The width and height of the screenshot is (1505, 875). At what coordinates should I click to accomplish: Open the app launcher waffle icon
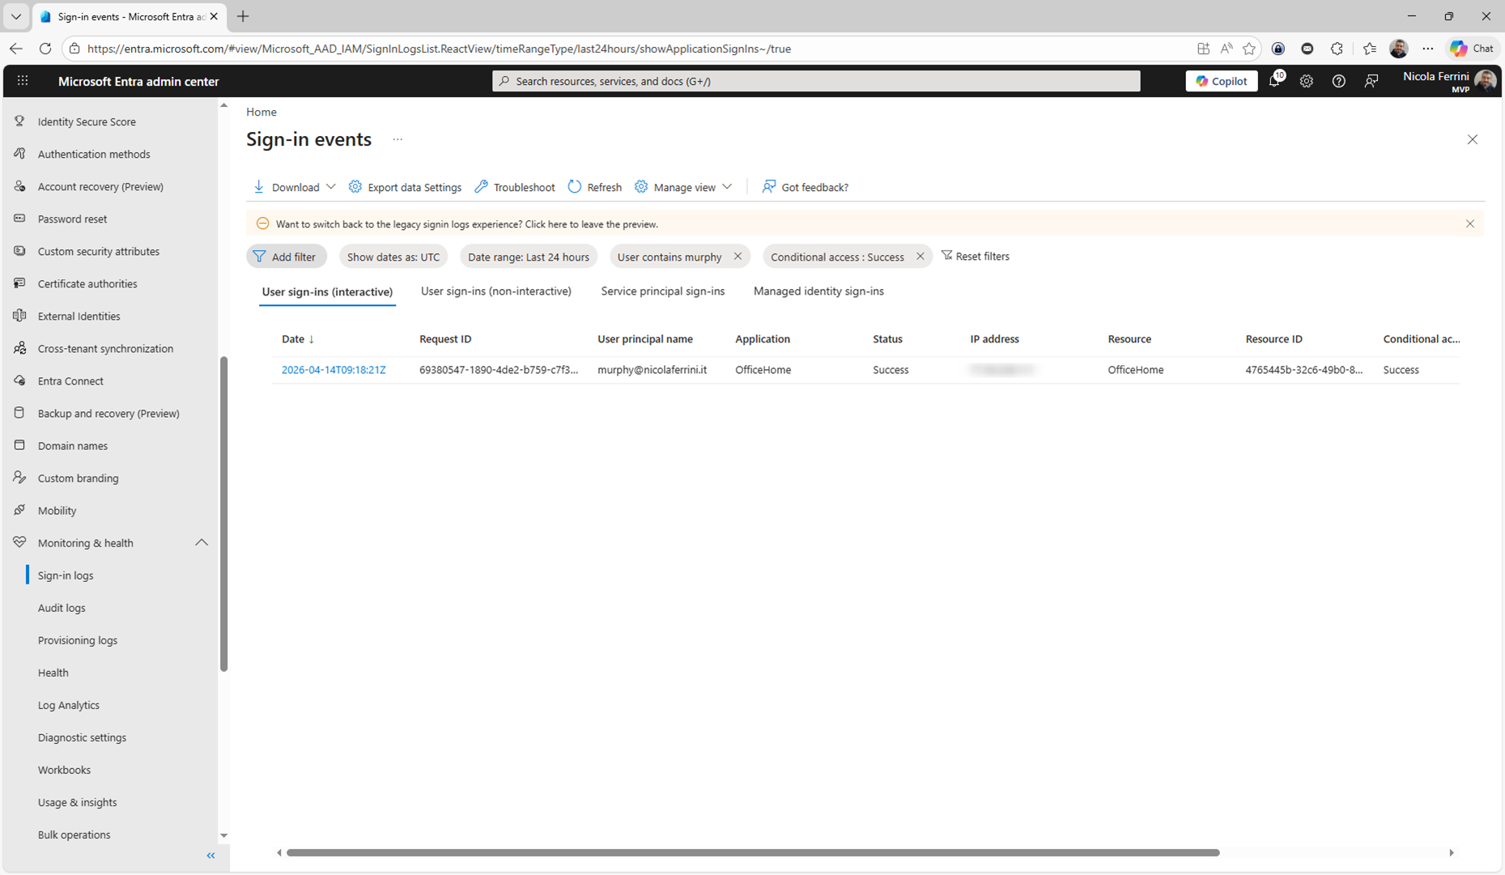coord(23,81)
